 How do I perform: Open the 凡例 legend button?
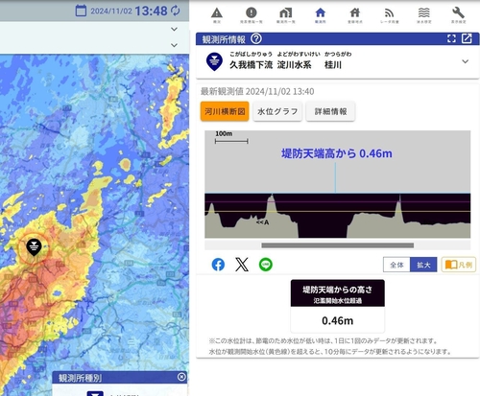pyautogui.click(x=459, y=265)
